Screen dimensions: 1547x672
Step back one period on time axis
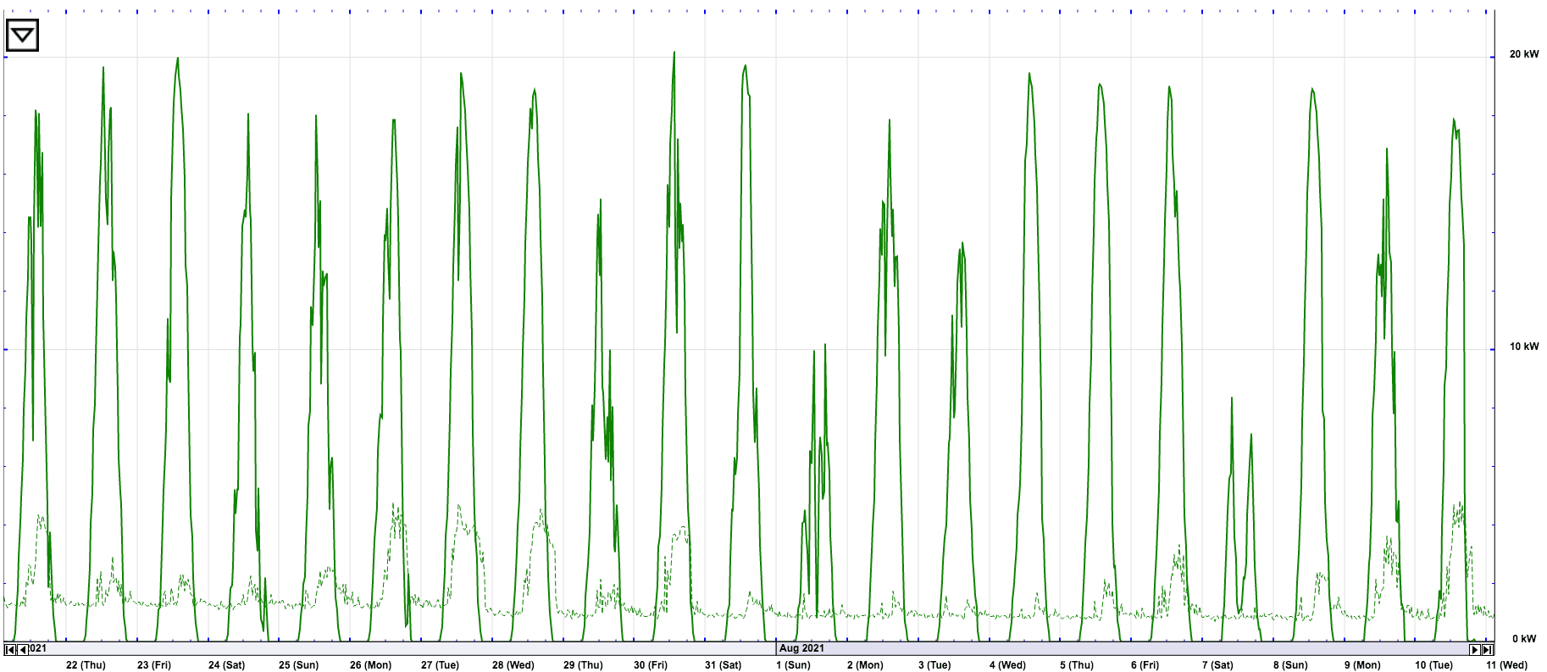click(23, 649)
